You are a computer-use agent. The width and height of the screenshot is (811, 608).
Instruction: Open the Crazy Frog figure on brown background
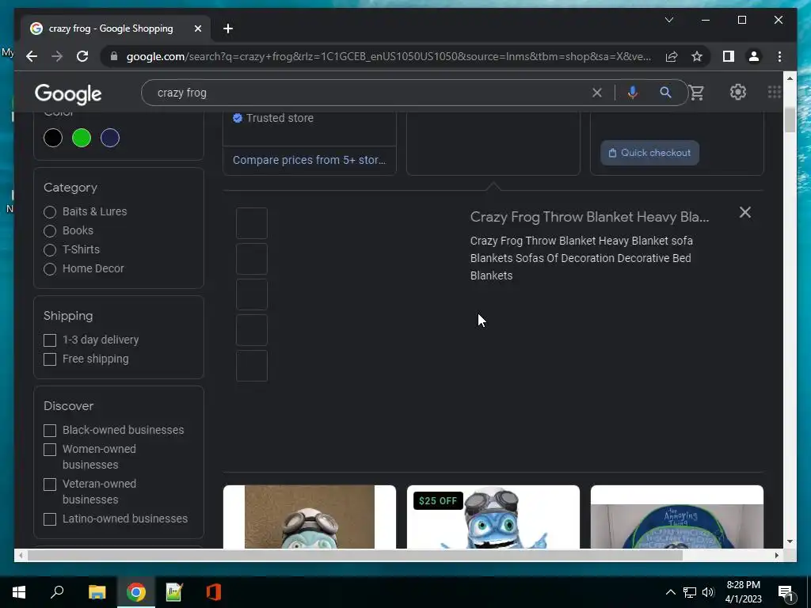pyautogui.click(x=310, y=517)
